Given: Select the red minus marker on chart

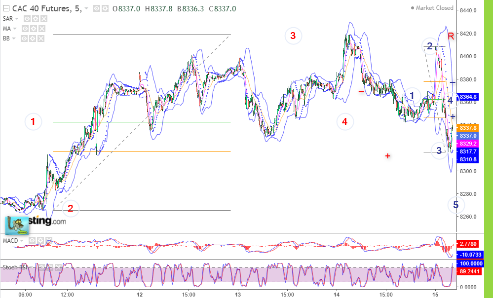Looking at the screenshot, I should (361, 92).
